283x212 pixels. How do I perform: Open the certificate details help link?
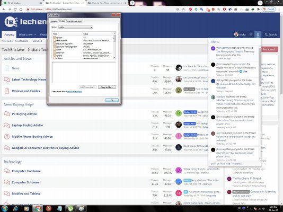point(75,92)
